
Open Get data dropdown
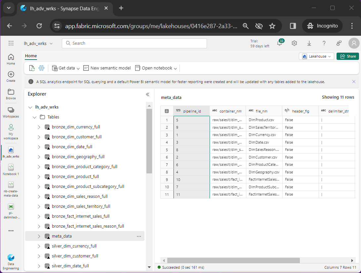[x=66, y=68]
